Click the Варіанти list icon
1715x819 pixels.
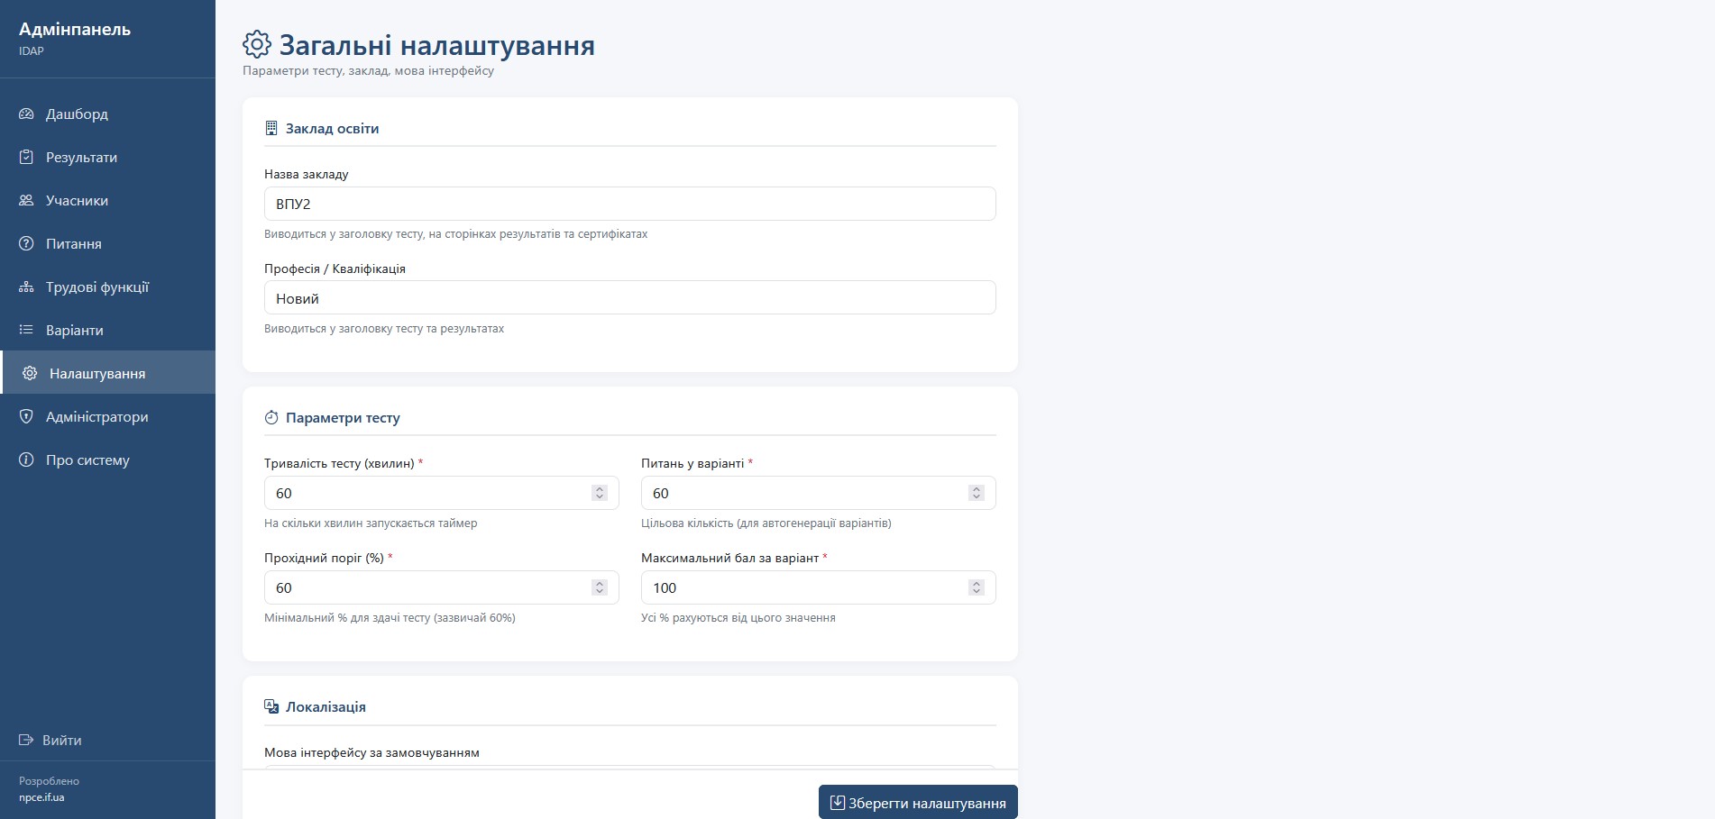pos(26,331)
